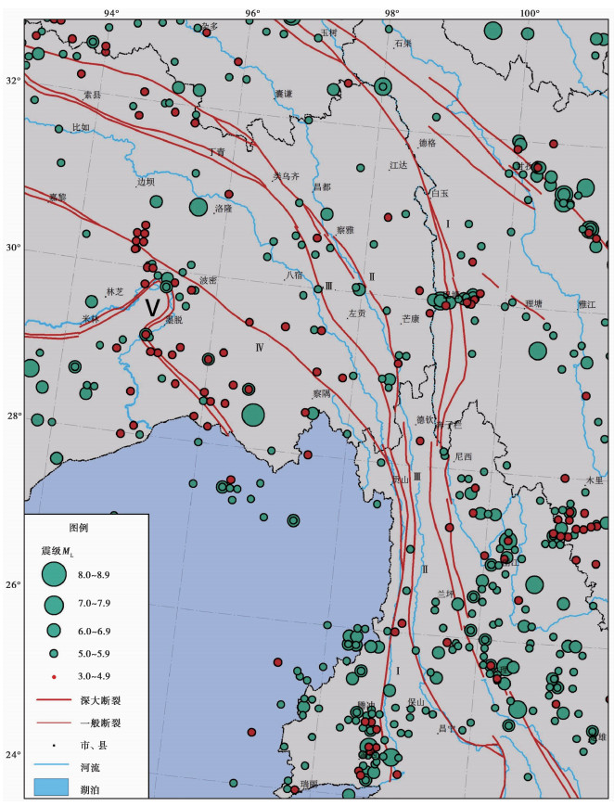The width and height of the screenshot is (614, 806).
Task: Click the 26° latitude label
Action: [x=13, y=585]
